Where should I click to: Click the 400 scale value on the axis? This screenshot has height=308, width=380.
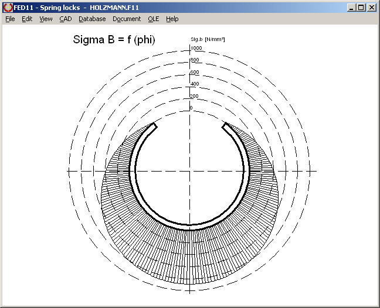[x=195, y=84]
